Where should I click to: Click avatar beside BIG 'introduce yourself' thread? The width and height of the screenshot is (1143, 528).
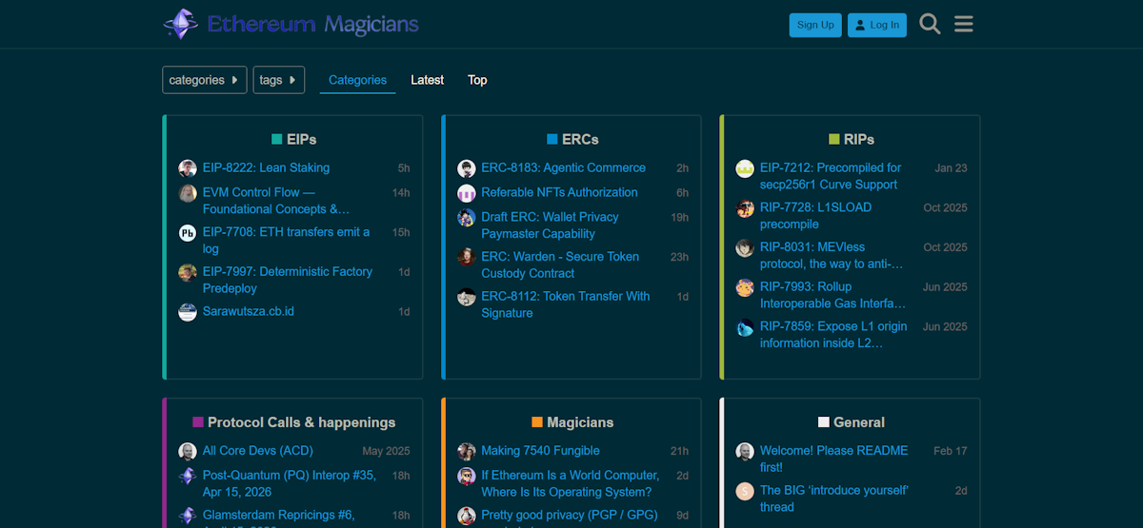point(745,492)
